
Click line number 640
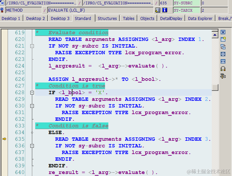tap(20, 172)
